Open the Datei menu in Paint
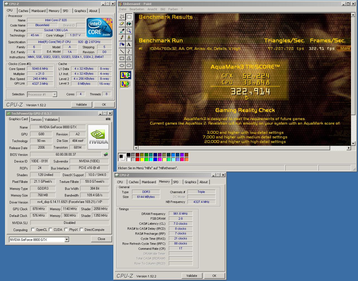Viewport: 358px width, 281px height. click(x=123, y=9)
